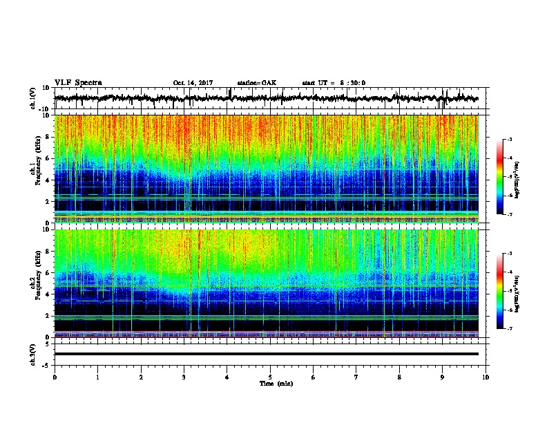Click the "-7" label on ch.2 color bar
The width and height of the screenshot is (547, 423).
(509, 328)
